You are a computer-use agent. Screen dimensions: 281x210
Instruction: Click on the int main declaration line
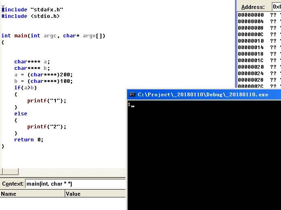pyautogui.click(x=53, y=36)
